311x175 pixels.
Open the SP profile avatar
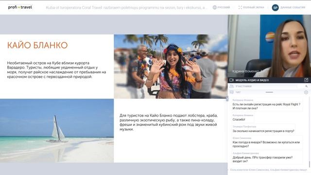point(276,8)
